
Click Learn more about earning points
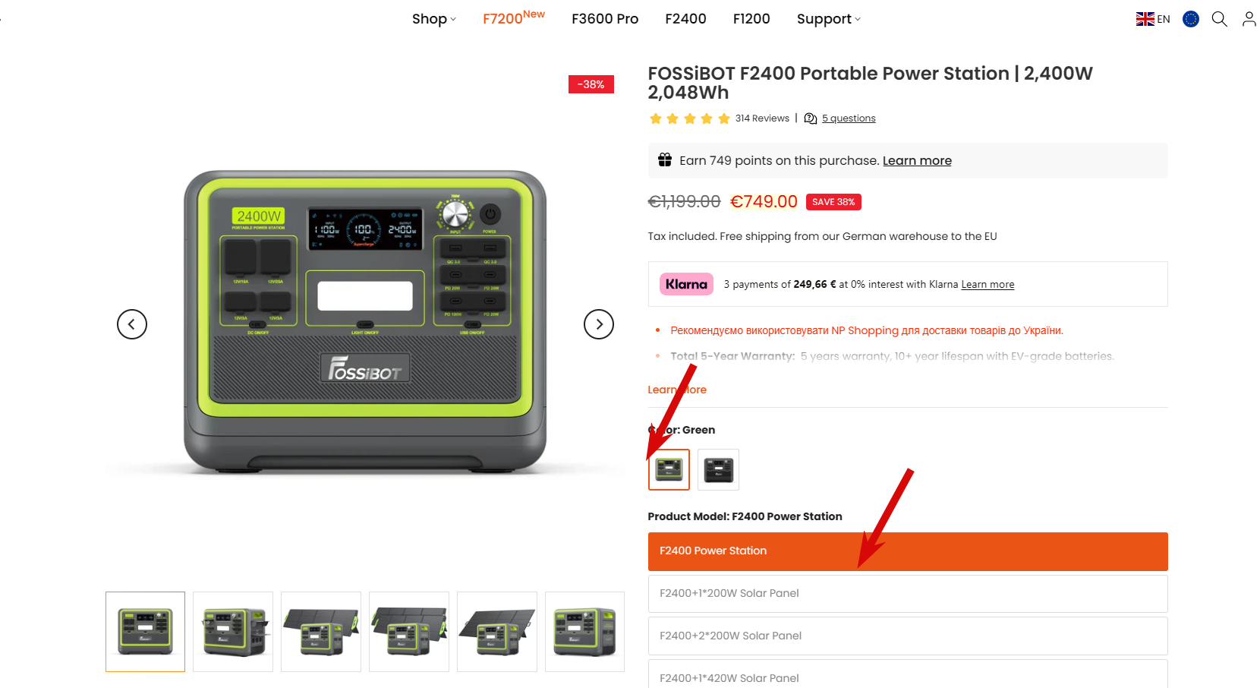tap(917, 161)
